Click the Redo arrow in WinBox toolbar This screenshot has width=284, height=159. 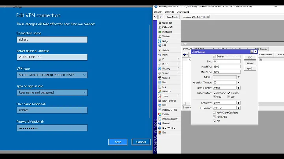(161, 17)
